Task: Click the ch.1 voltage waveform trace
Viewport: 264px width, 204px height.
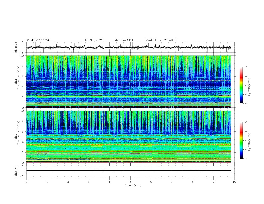Action: (x=128, y=47)
